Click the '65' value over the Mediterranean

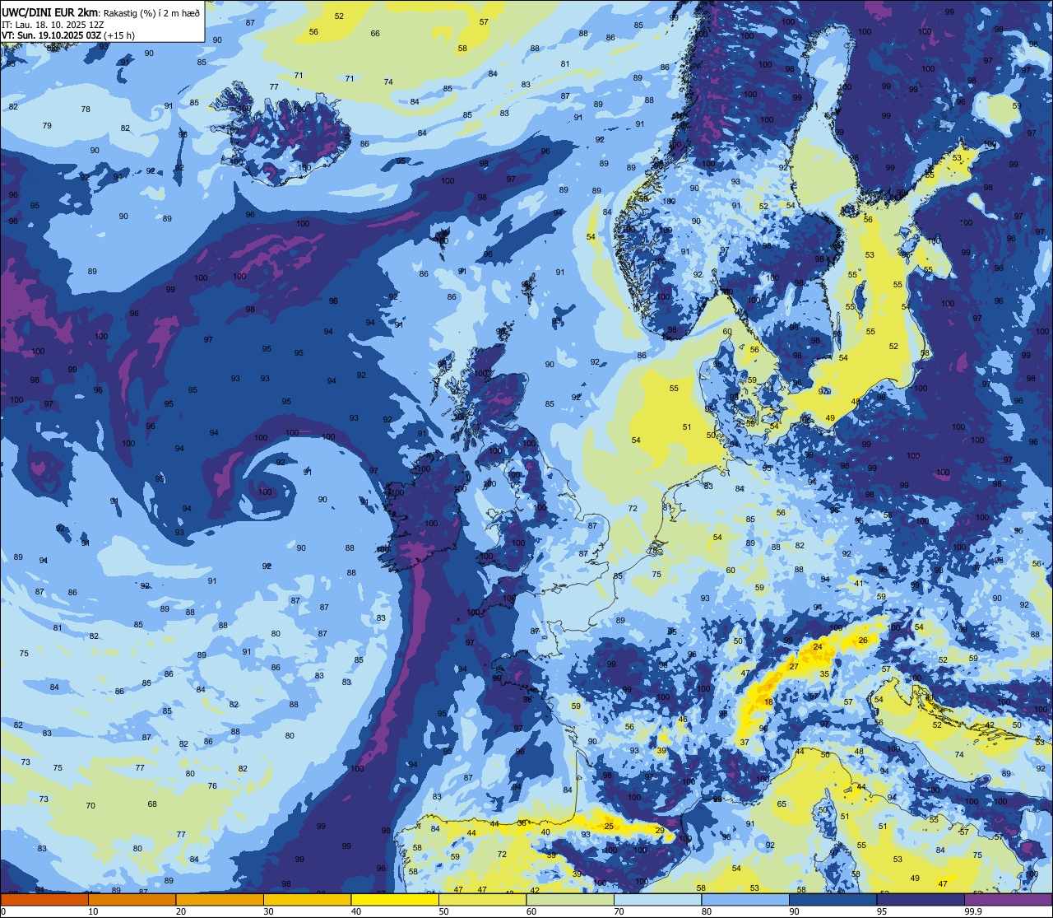coord(782,804)
